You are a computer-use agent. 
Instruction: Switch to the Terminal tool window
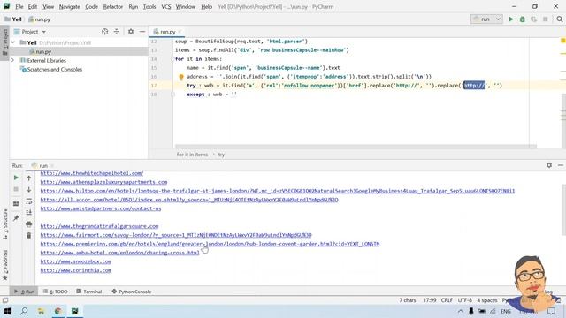click(89, 291)
